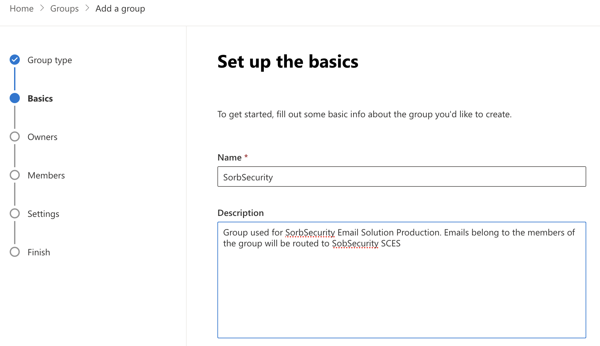
Task: Click the Group type step label
Action: tap(50, 60)
